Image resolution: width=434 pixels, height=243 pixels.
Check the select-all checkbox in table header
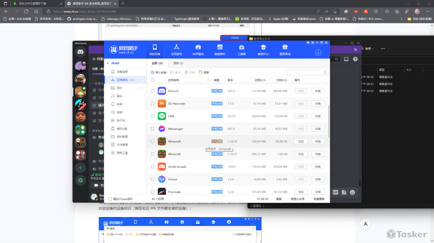pos(152,80)
